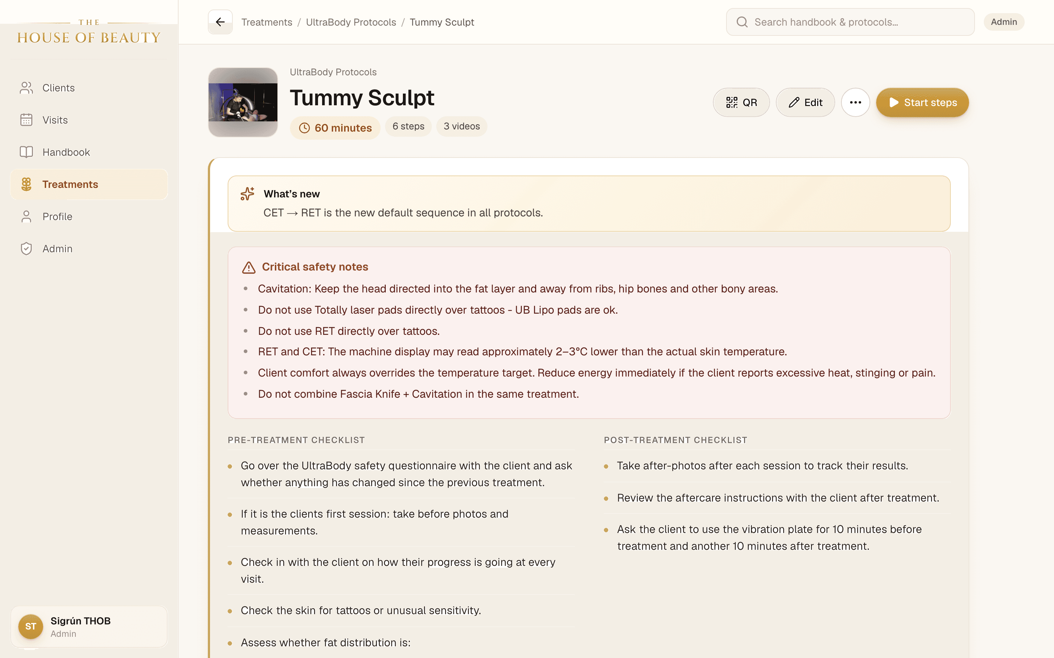Viewport: 1054px width, 658px height.
Task: Click the Treatments flower icon
Action: click(x=26, y=185)
